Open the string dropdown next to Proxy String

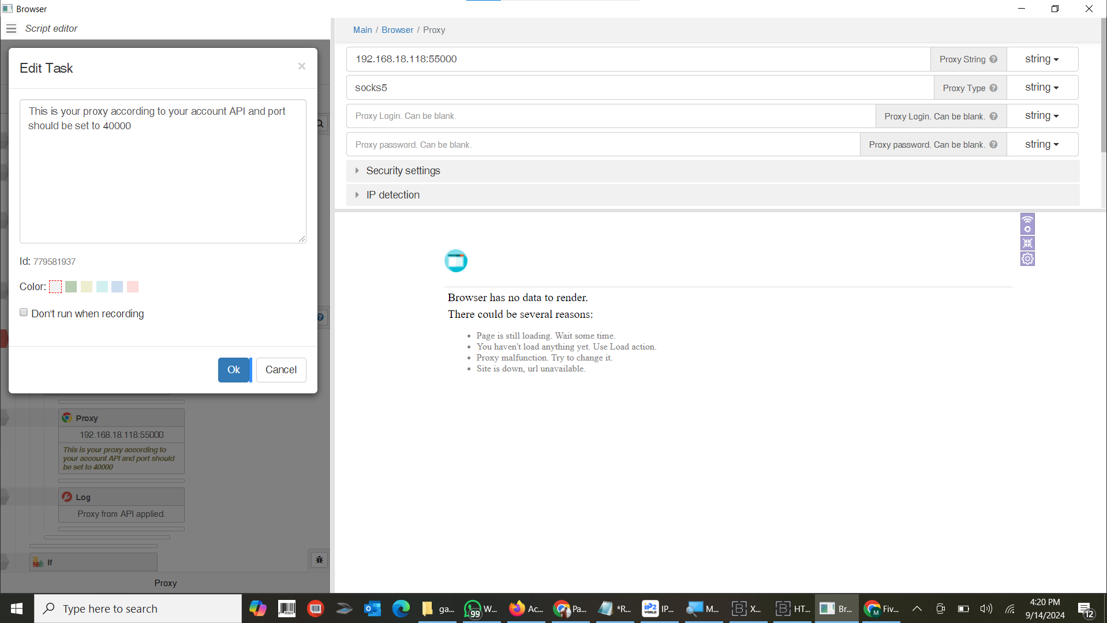(x=1041, y=59)
